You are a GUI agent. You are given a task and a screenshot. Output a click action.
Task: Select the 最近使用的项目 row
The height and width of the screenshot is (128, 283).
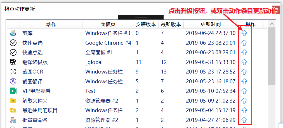click(x=137, y=110)
